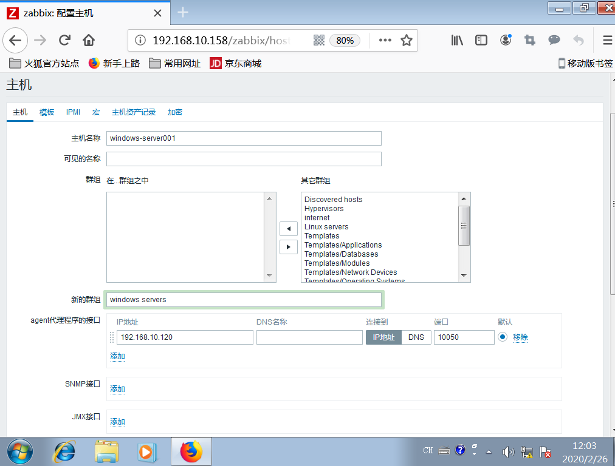Focus the 端口 10050 field
The height and width of the screenshot is (466, 615).
pos(464,337)
